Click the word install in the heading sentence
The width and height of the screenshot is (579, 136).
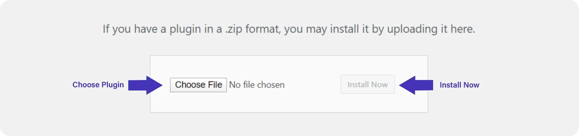(x=344, y=29)
